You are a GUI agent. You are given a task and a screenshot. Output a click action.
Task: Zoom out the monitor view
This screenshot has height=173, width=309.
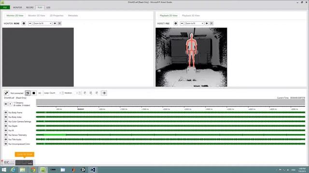tap(30, 24)
